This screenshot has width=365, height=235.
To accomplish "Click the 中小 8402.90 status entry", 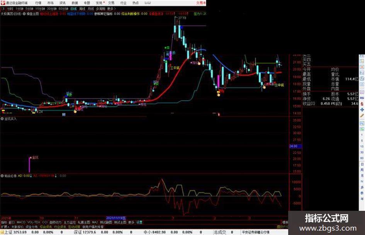I will pos(155,232).
